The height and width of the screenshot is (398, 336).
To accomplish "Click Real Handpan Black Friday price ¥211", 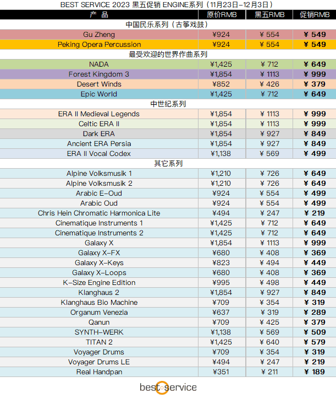I will tap(269, 372).
